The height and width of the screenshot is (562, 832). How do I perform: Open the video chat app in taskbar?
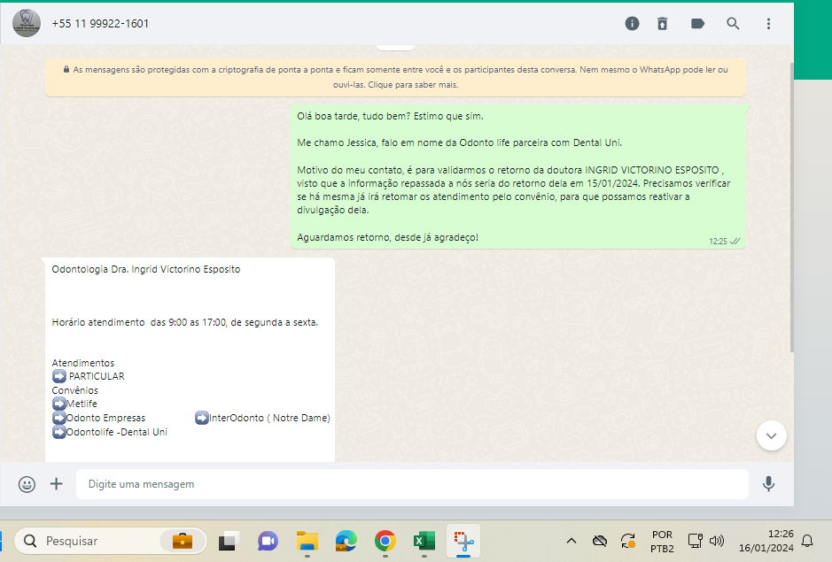coord(268,541)
